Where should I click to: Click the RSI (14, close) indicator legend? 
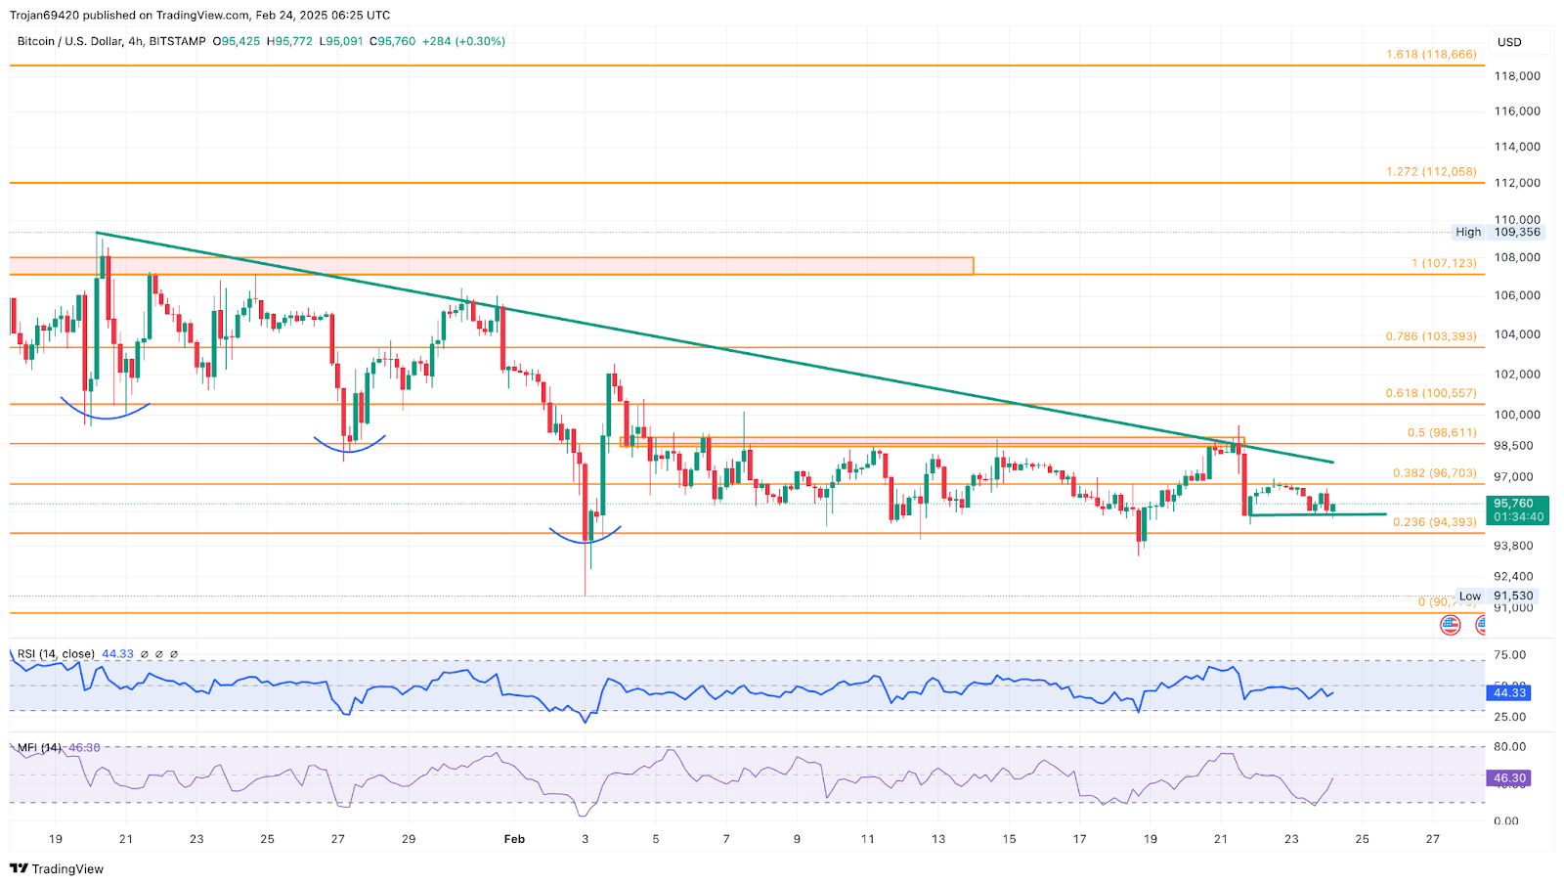pos(56,653)
